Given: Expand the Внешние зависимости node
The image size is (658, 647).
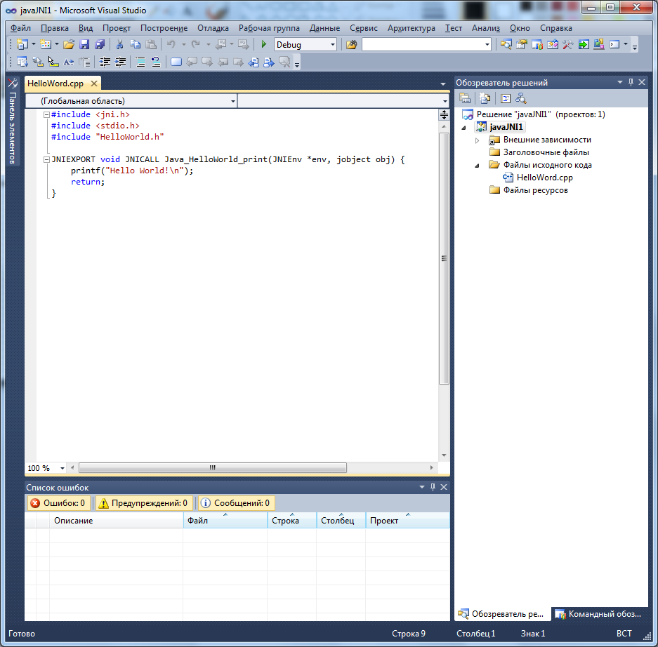Looking at the screenshot, I should 477,140.
